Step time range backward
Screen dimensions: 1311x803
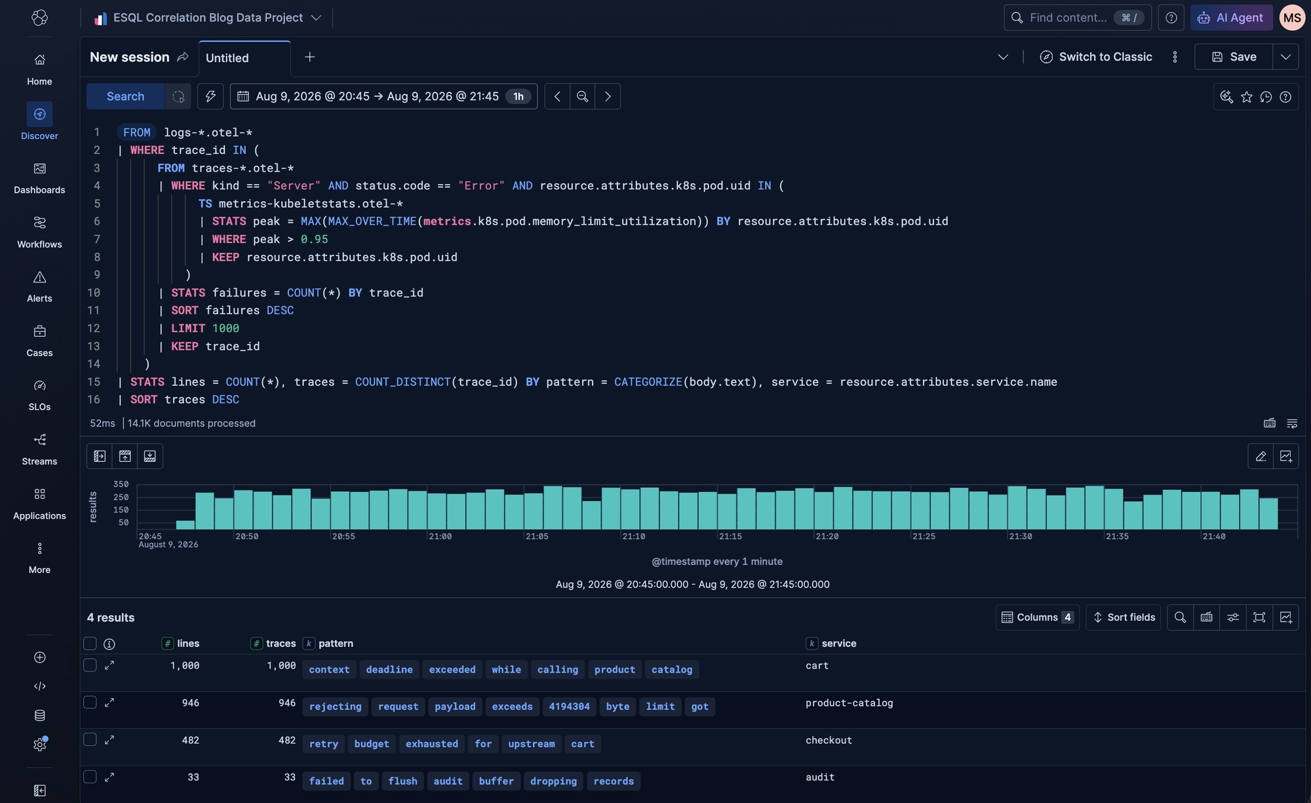pos(557,96)
